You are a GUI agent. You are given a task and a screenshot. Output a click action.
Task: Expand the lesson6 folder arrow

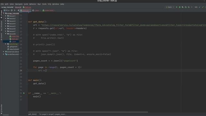pos(6,29)
